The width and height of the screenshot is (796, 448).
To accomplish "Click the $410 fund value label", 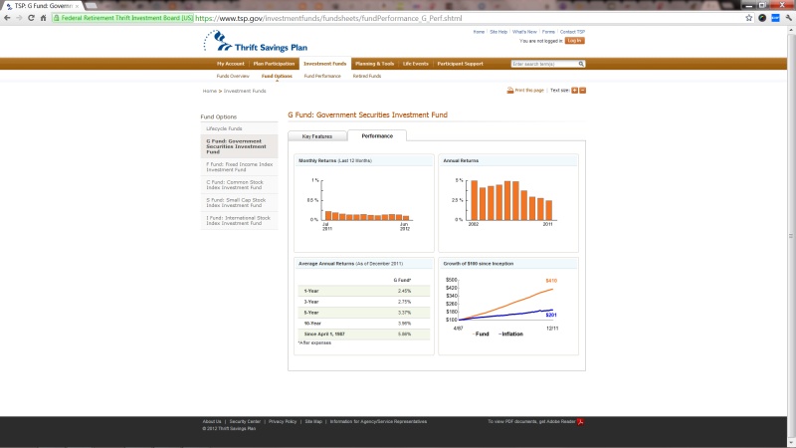I will tap(551, 281).
